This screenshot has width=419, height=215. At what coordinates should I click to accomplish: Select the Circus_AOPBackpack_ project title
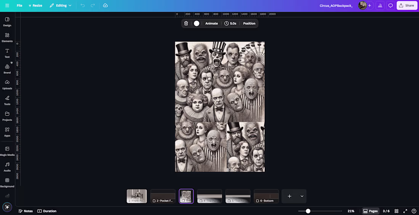tap(336, 6)
